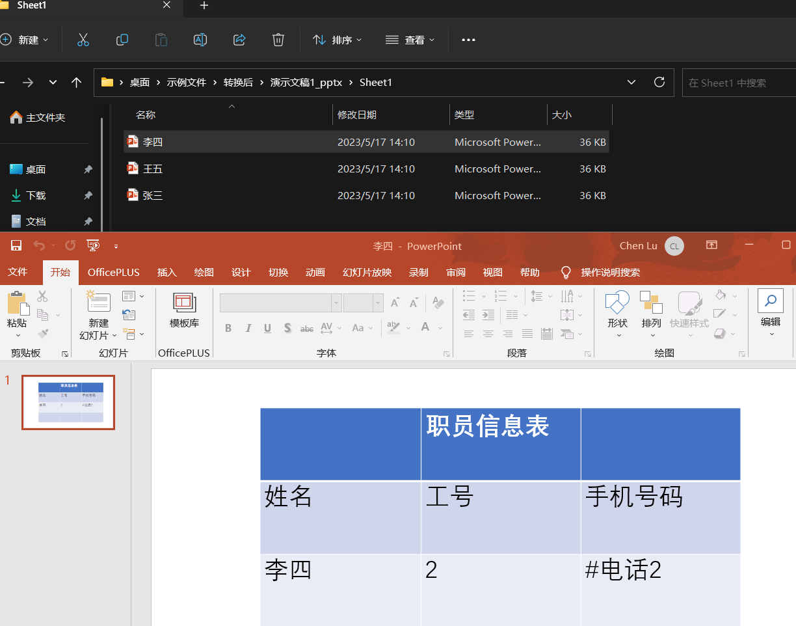
Task: Switch to the 插入 ribbon tab
Action: tap(167, 273)
